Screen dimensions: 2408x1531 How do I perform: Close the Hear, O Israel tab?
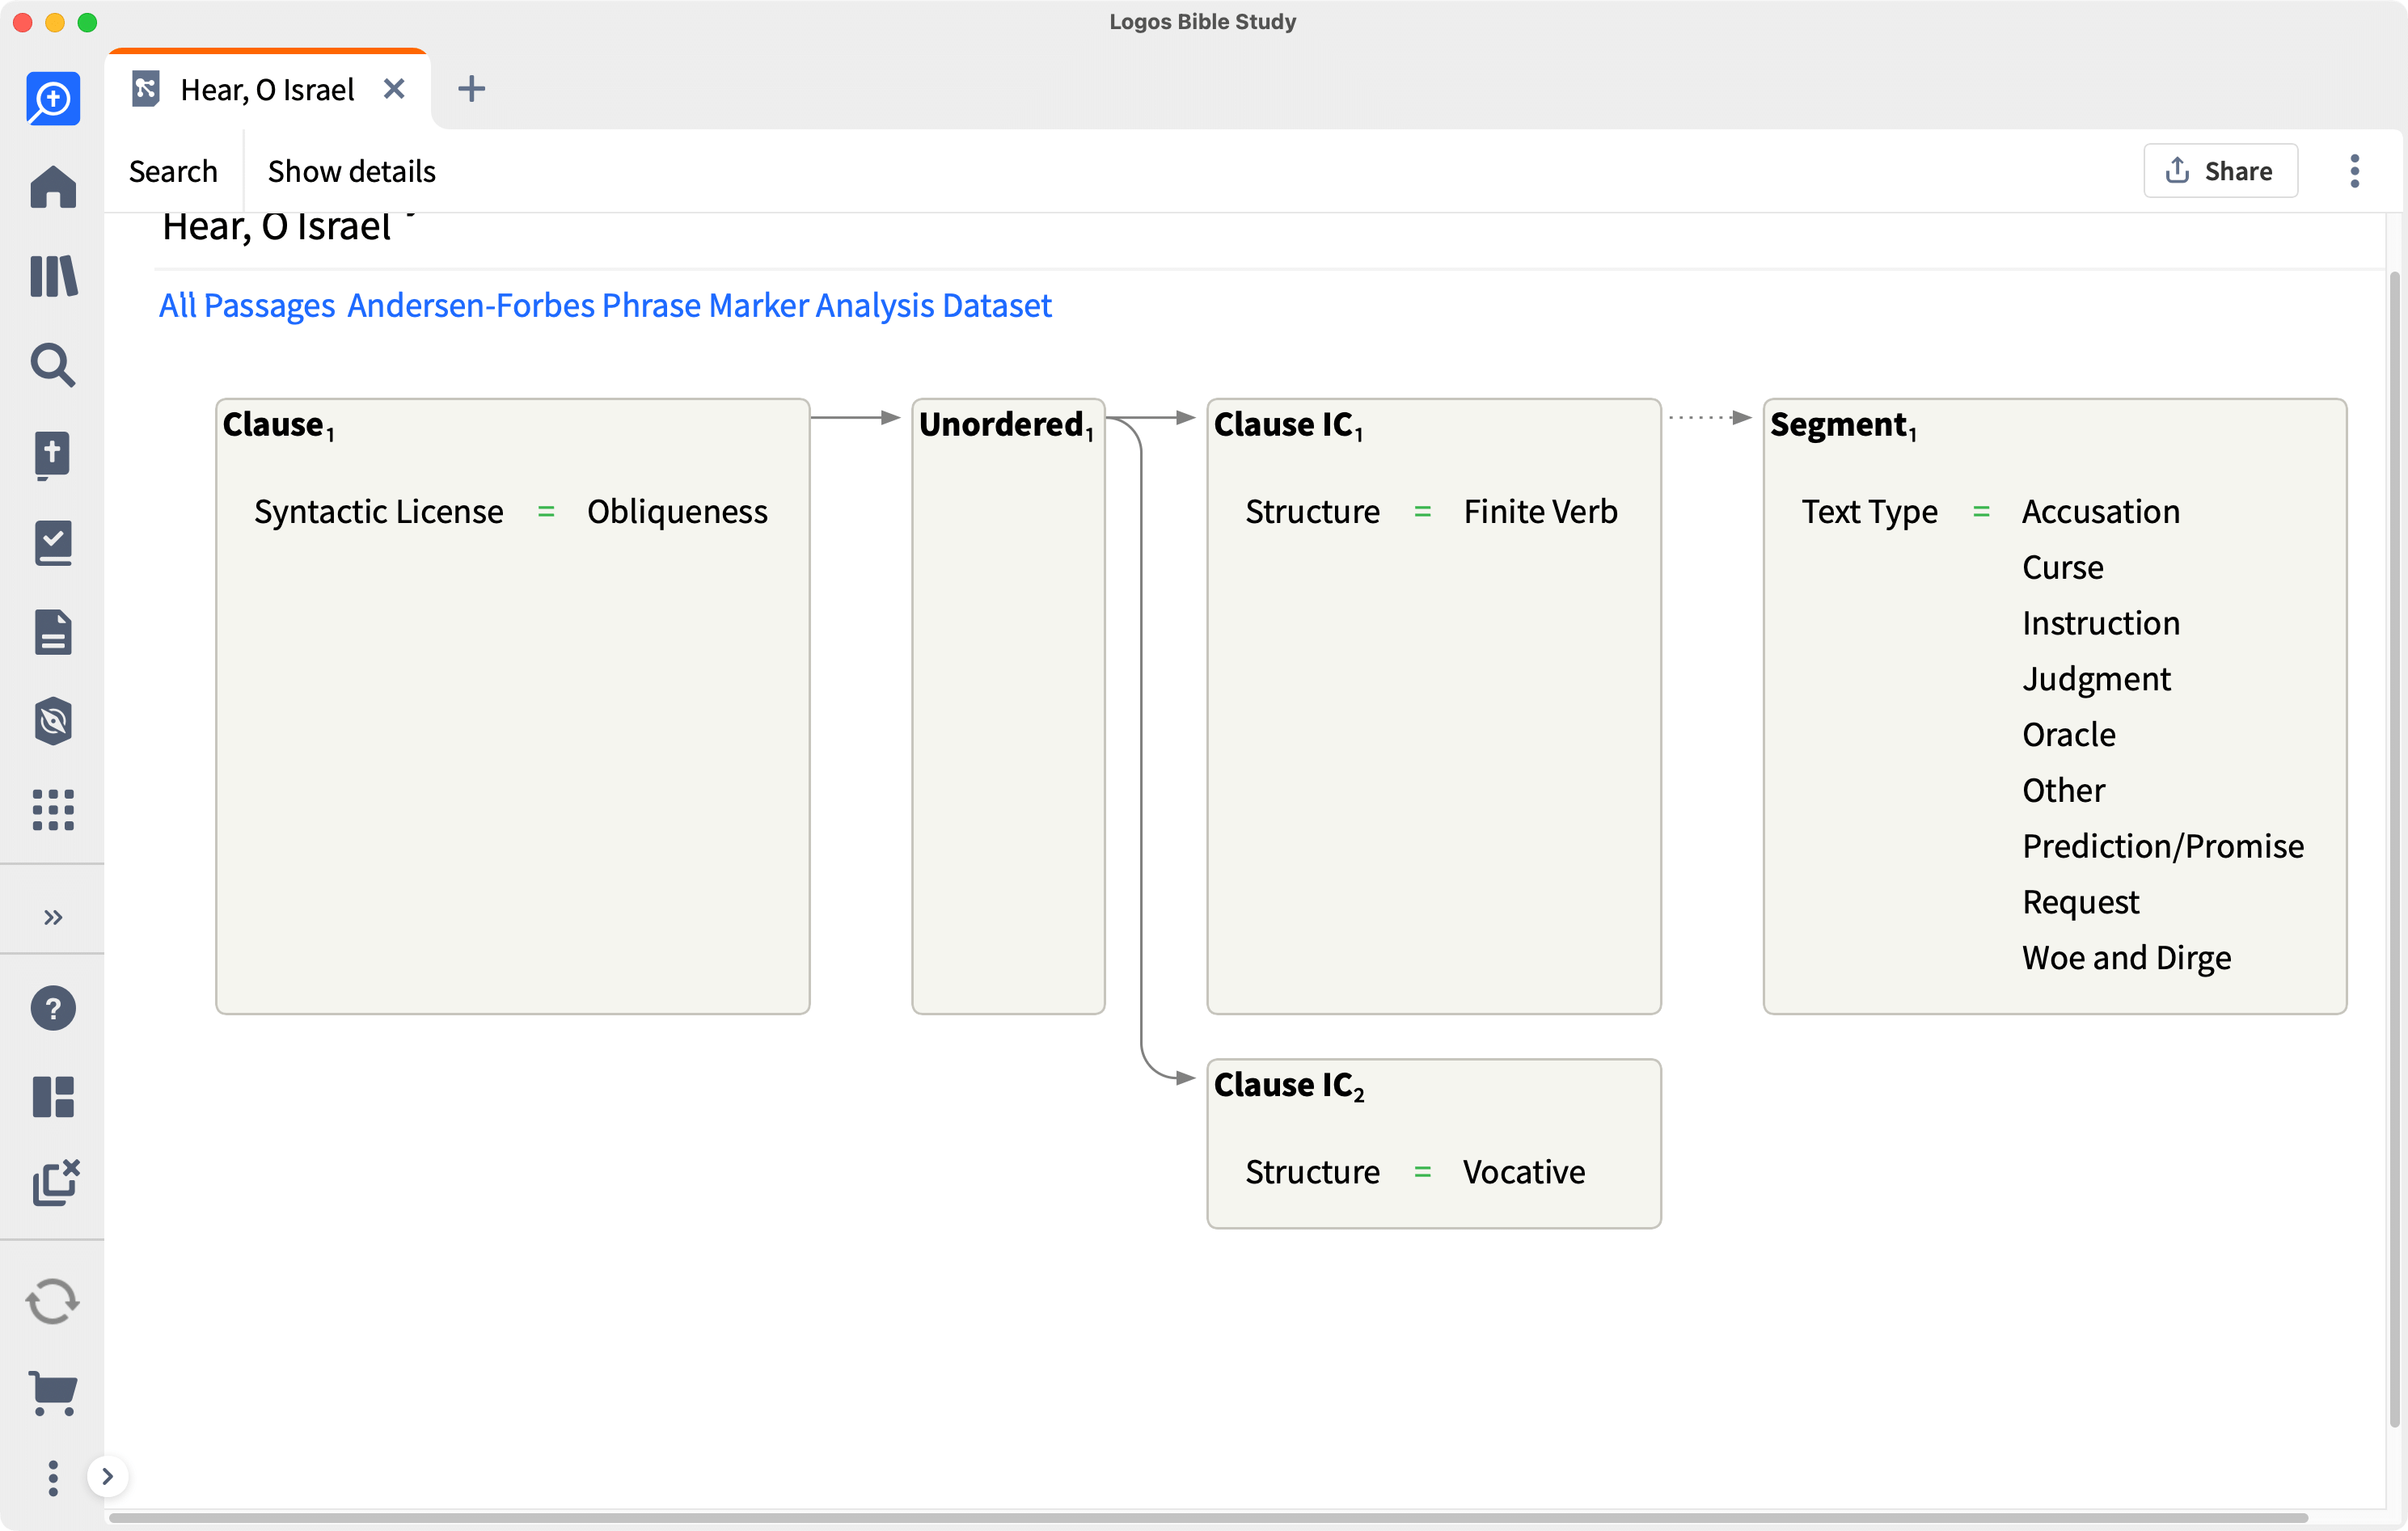tap(394, 89)
